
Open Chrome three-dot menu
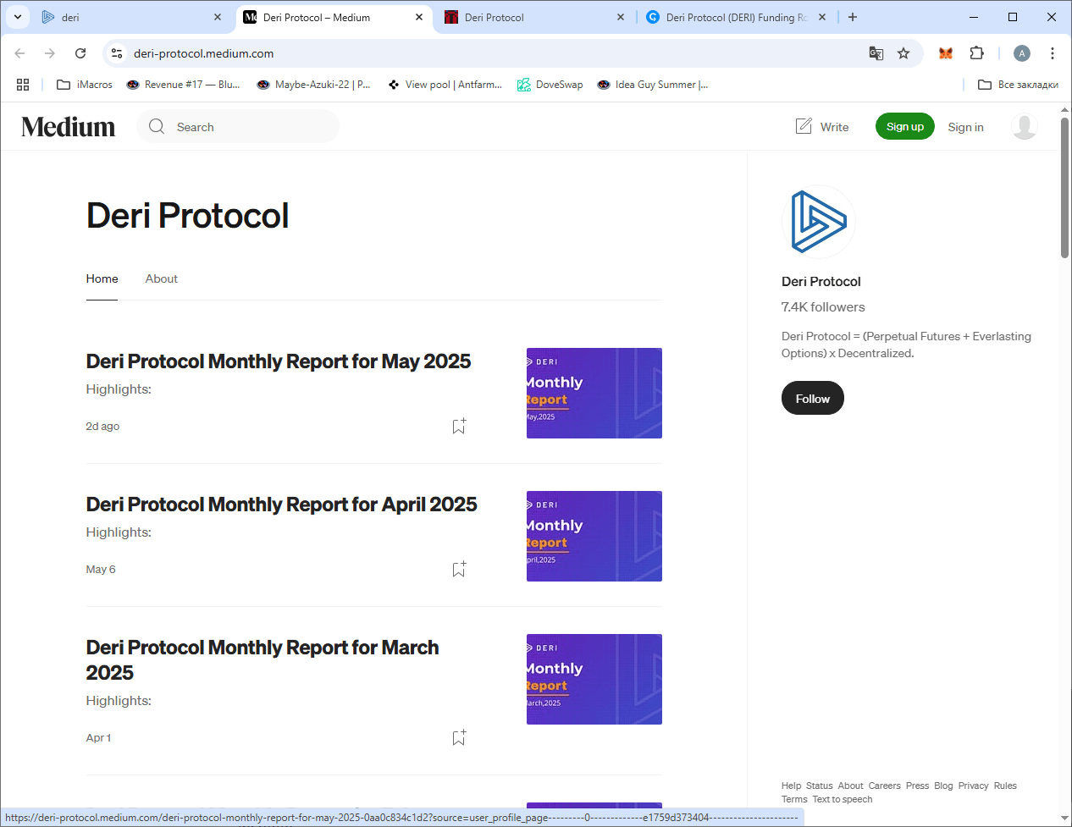1053,53
